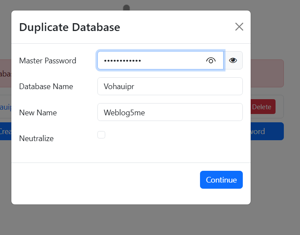Click the Master Password label
The image size is (300, 235).
click(x=48, y=61)
